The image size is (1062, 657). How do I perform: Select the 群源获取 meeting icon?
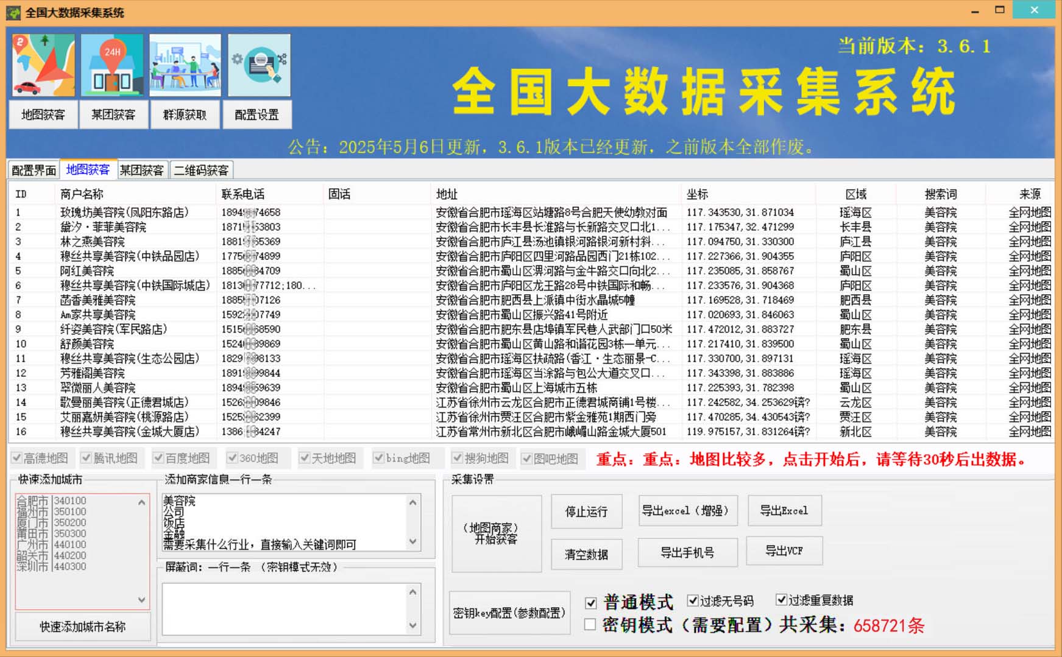coord(184,64)
